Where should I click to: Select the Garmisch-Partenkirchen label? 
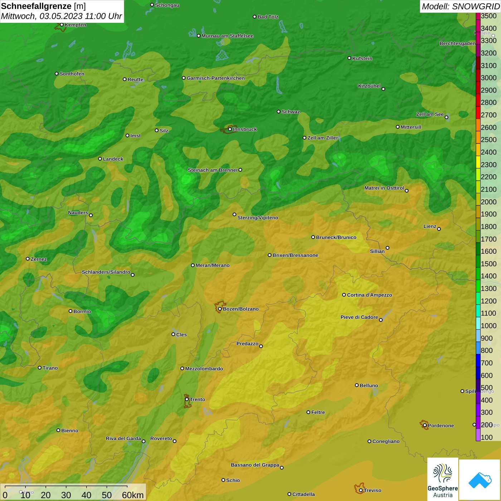pyautogui.click(x=216, y=78)
